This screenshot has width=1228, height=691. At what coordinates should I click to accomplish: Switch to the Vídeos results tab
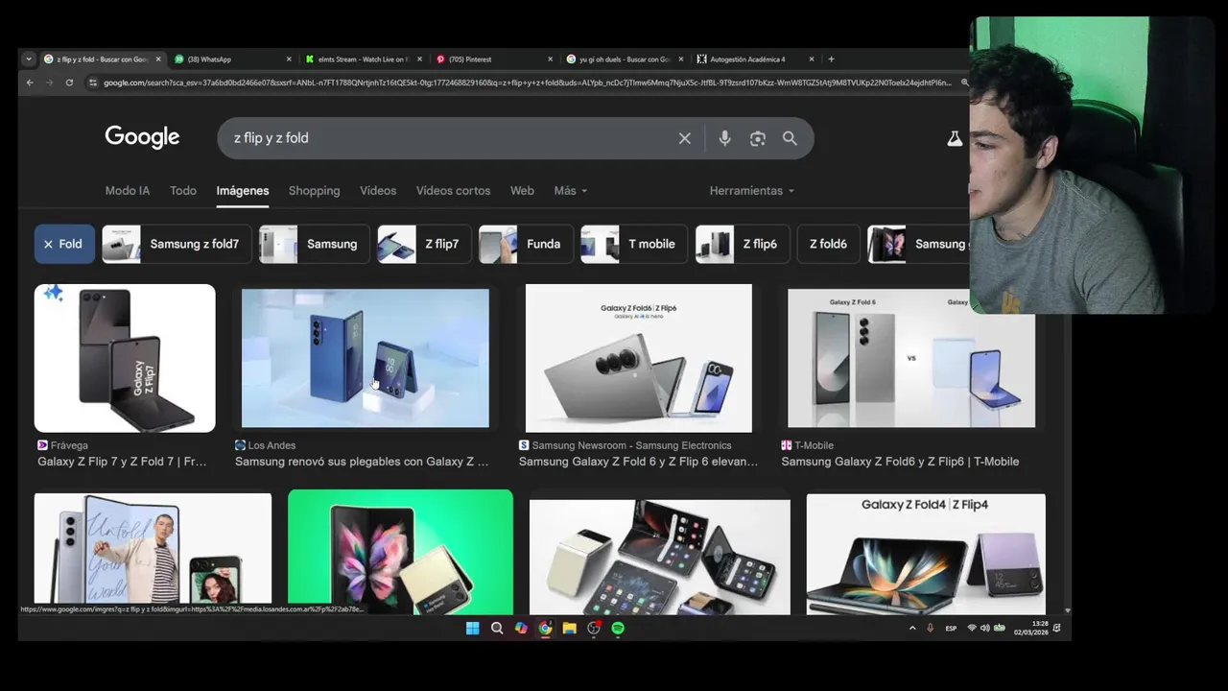378,191
